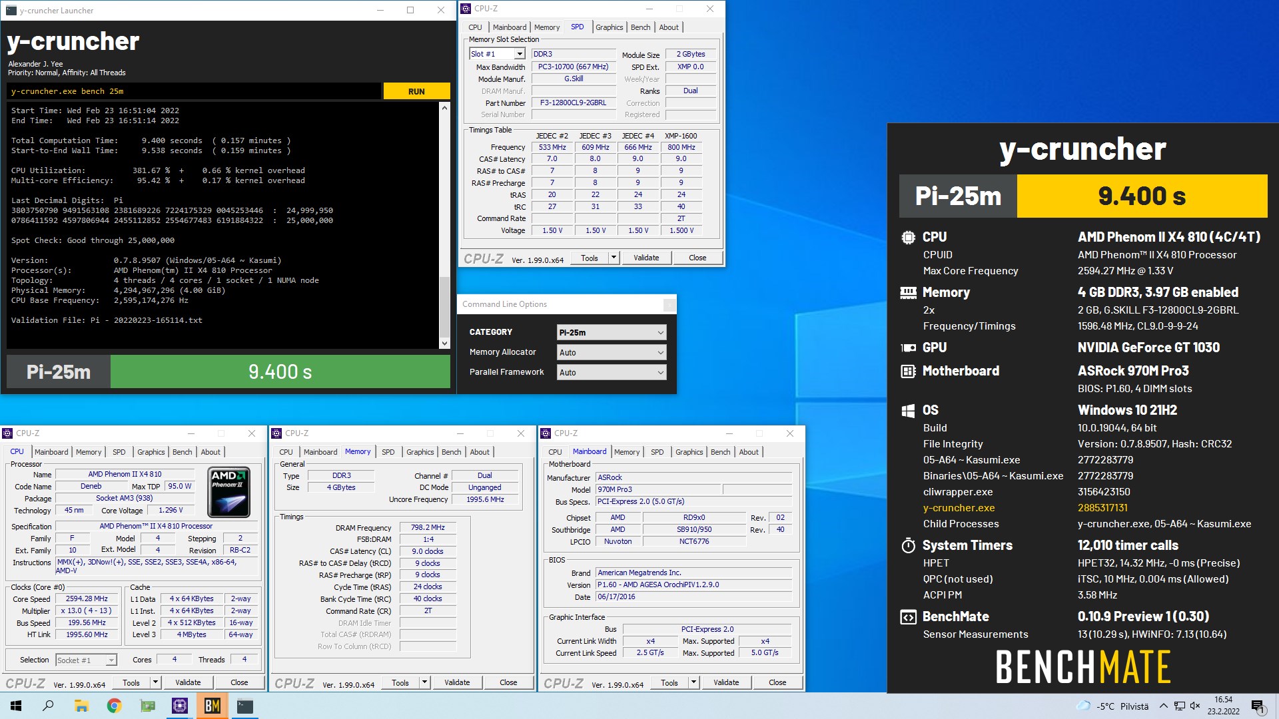Open the CATEGORY dropdown showing Pi-25m
Screen dimensions: 1279x719
611,332
